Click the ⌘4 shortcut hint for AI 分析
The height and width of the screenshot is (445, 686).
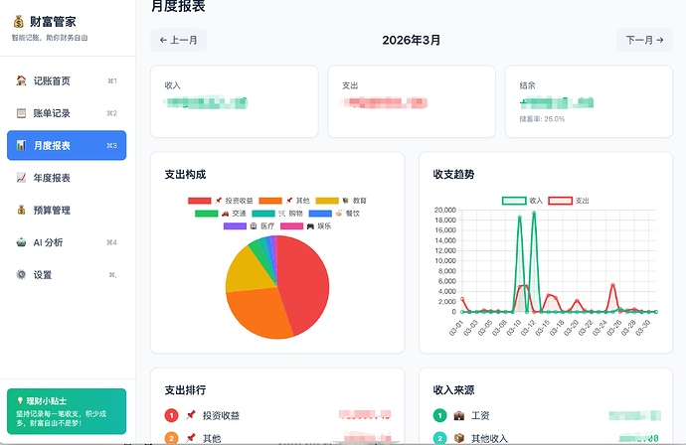pos(112,242)
